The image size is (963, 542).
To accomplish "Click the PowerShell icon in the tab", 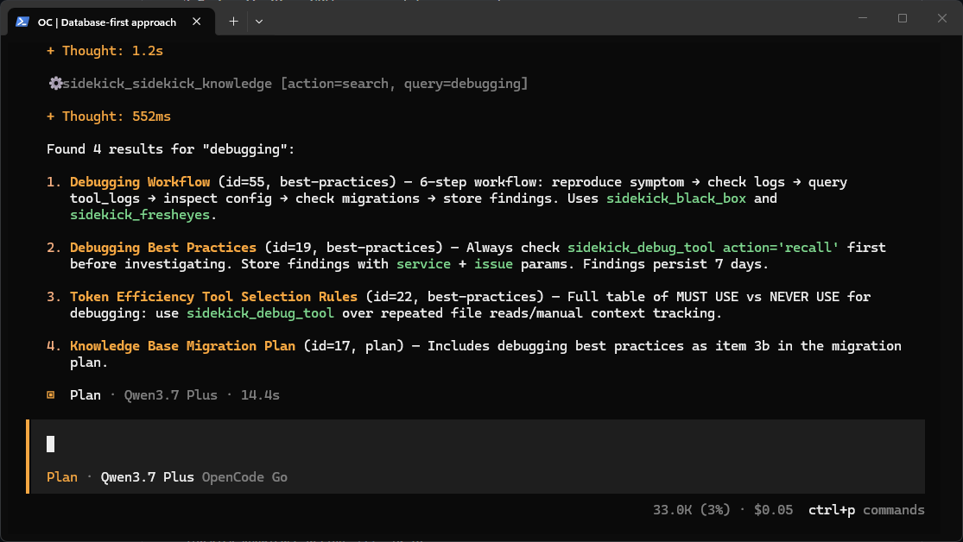I will 22,22.
